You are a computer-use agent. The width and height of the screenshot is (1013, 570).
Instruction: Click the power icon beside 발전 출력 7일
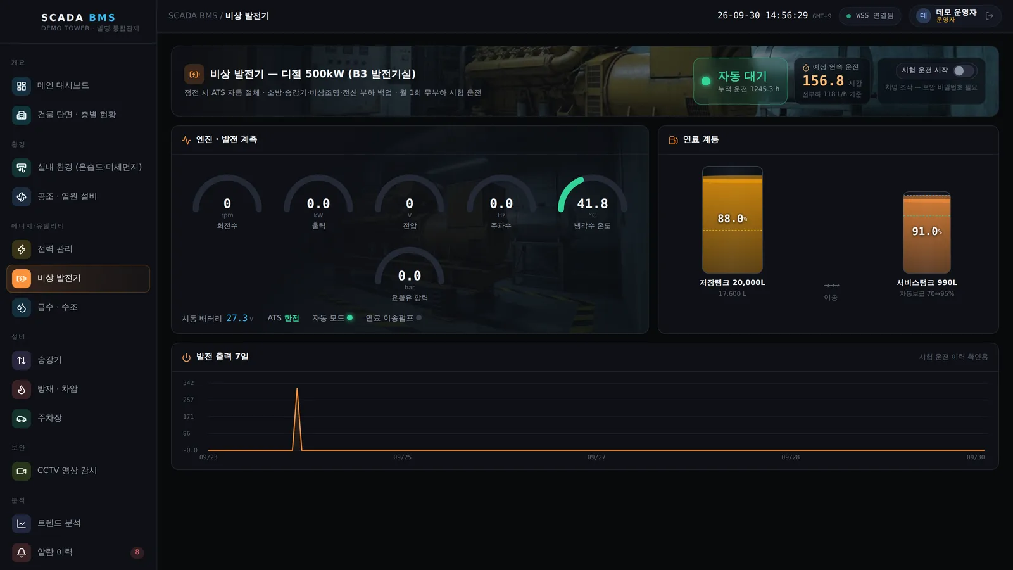[186, 357]
